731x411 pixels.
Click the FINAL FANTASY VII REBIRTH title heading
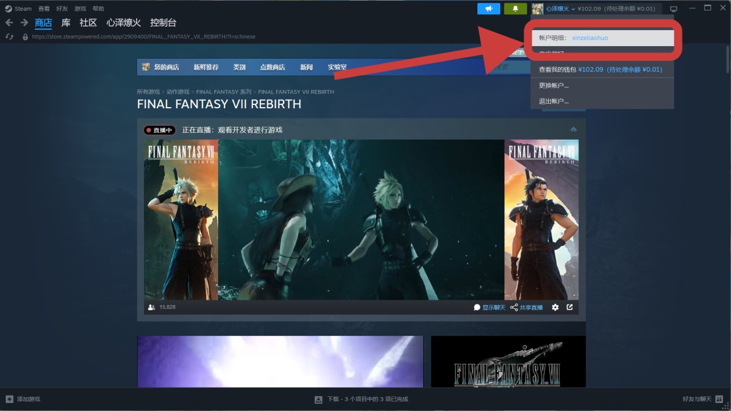point(219,104)
